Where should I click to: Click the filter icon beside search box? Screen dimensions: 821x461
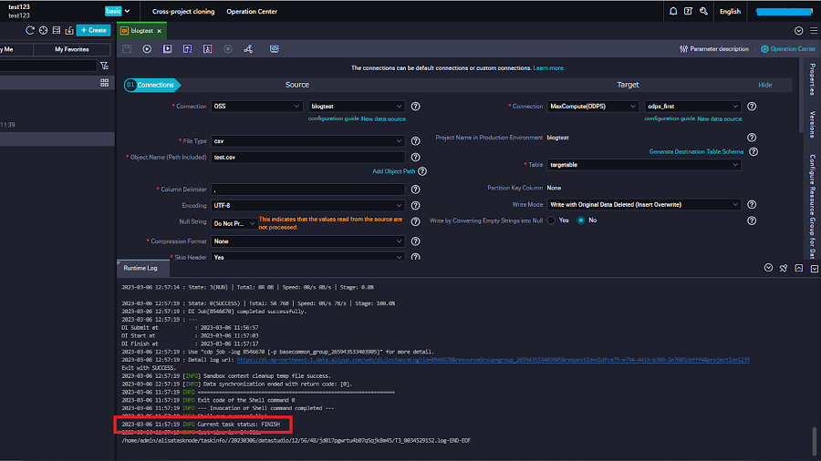coord(104,66)
